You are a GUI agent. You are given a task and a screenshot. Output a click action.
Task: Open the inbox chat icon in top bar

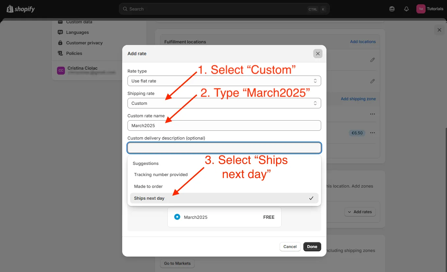pos(392,9)
